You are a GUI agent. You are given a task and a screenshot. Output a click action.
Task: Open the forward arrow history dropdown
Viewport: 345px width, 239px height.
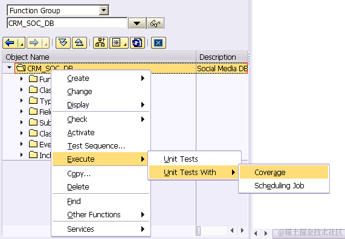[45, 43]
